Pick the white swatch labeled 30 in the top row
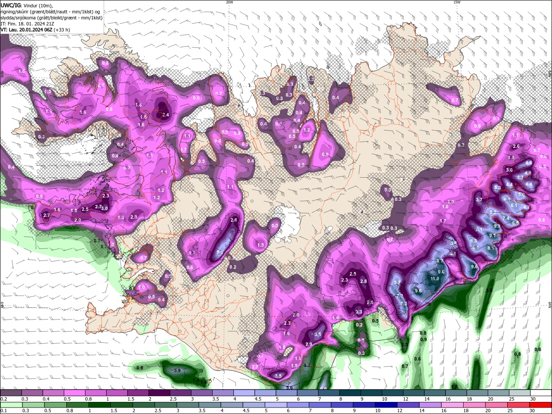Viewport: 552px width, 414px height. coord(541,393)
